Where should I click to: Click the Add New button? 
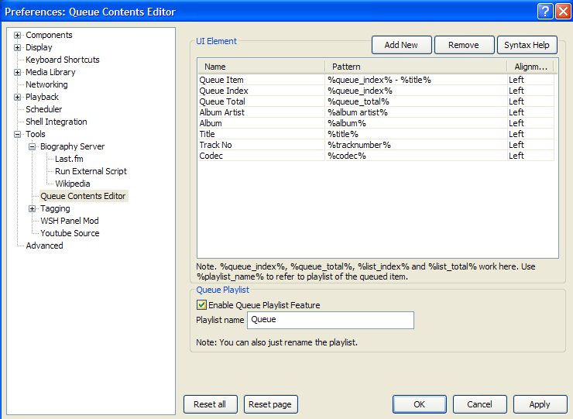click(x=401, y=45)
